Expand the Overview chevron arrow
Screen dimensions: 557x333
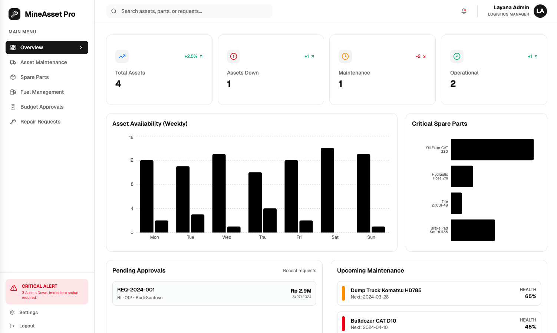[81, 47]
